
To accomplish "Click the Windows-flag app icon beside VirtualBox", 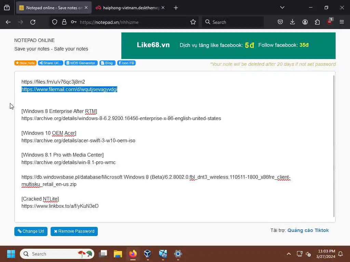I will pos(163,254).
